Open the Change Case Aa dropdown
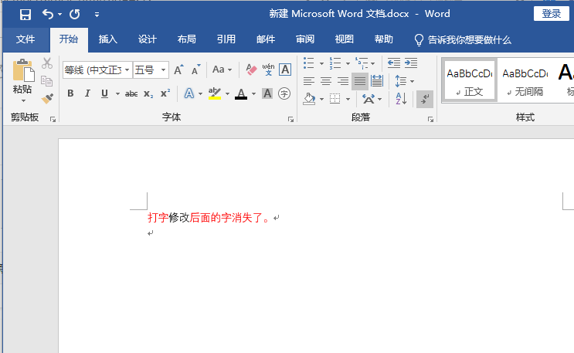 [222, 70]
